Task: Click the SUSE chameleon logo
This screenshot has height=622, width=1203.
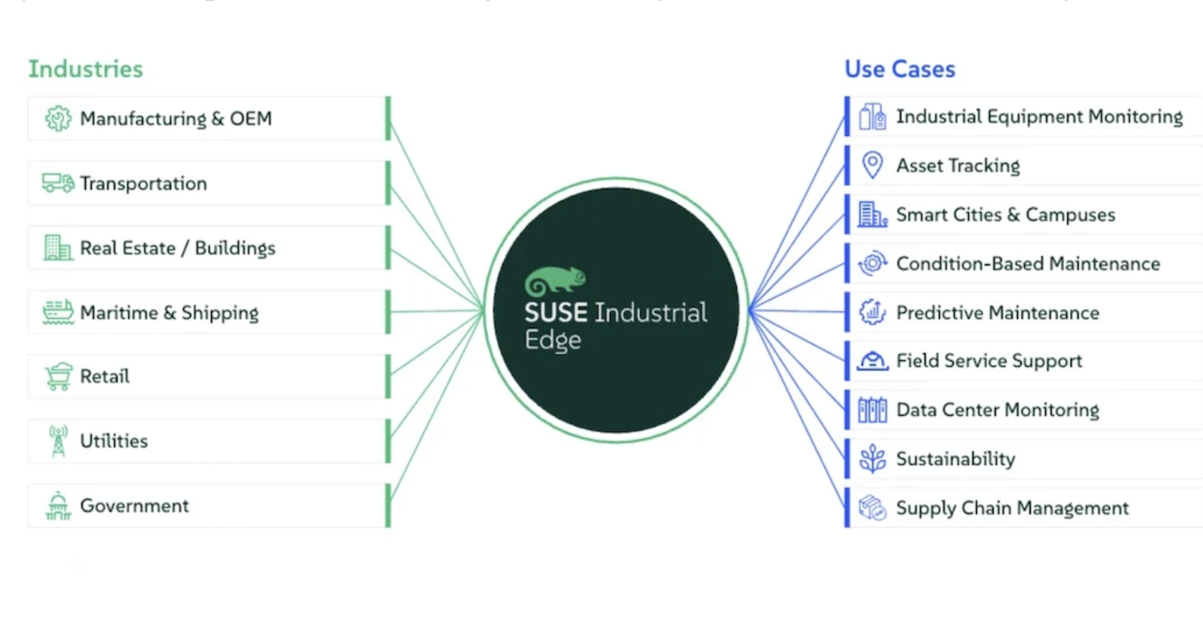Action: click(555, 282)
